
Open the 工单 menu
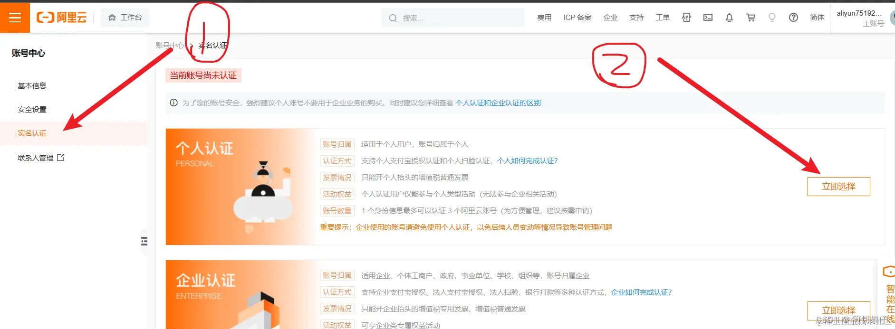(663, 18)
